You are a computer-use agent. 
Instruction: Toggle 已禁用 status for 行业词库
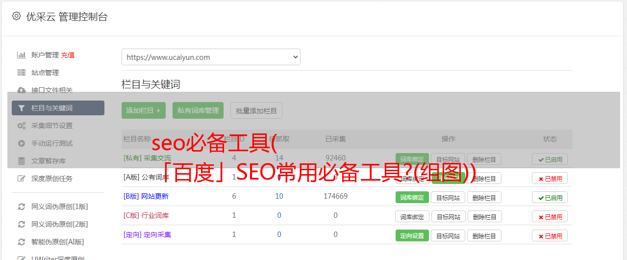click(550, 216)
